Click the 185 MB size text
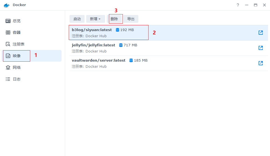The image size is (270, 156). pyautogui.click(x=141, y=60)
